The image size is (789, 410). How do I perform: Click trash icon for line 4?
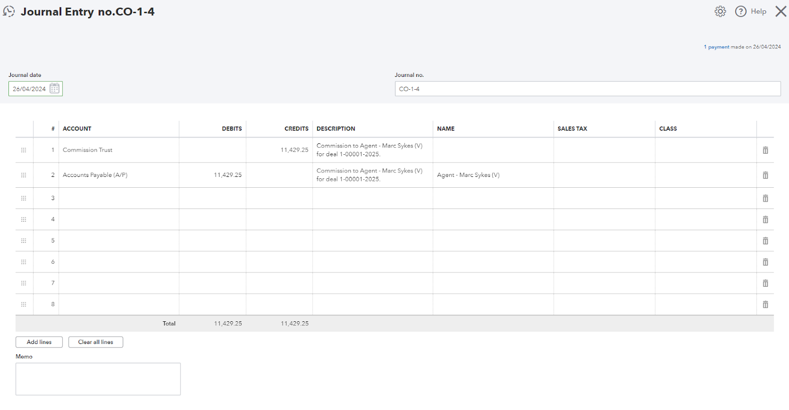pyautogui.click(x=765, y=219)
